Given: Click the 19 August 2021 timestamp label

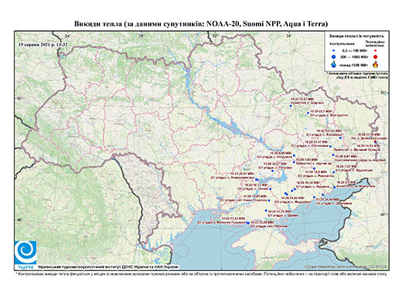Looking at the screenshot, I should (43, 44).
